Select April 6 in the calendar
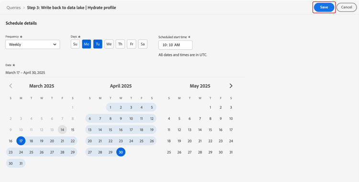359x182 pixels. [90, 118]
